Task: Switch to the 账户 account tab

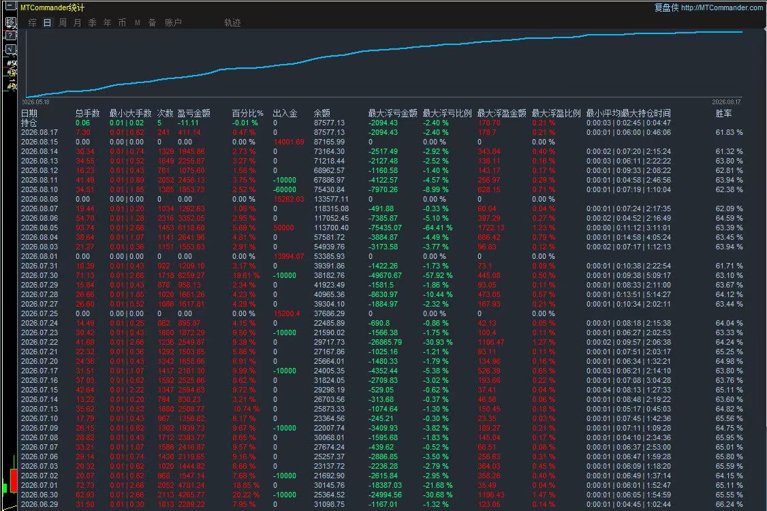Action: [173, 22]
